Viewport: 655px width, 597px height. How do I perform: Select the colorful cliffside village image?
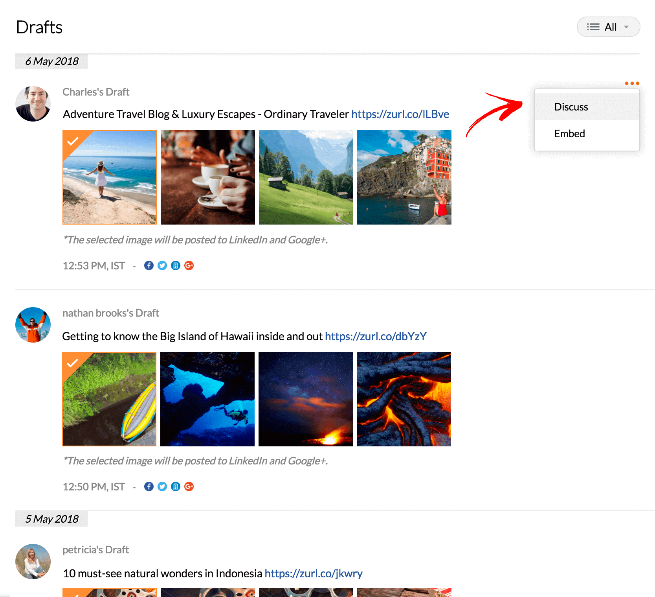pos(404,177)
